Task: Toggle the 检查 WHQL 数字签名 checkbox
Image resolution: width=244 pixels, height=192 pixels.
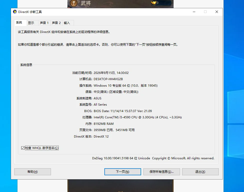Action: pos(23,148)
